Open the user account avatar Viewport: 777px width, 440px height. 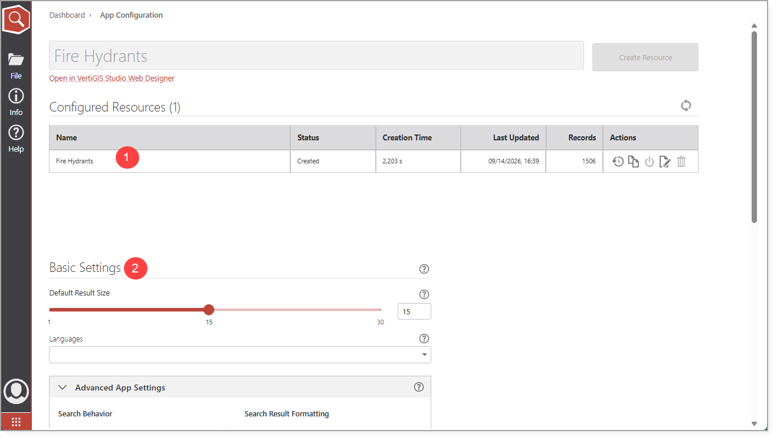click(16, 392)
